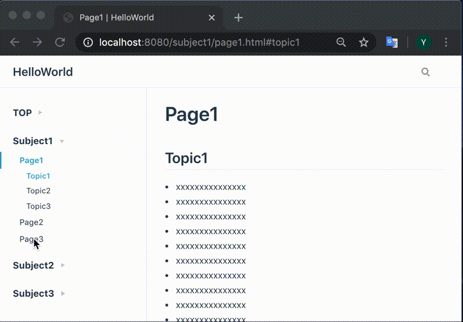Click the browser forward arrow
This screenshot has height=322, width=463.
click(x=37, y=42)
